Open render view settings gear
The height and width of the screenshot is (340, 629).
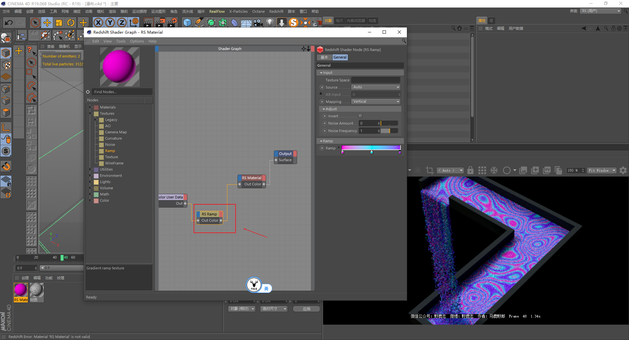coord(623,170)
